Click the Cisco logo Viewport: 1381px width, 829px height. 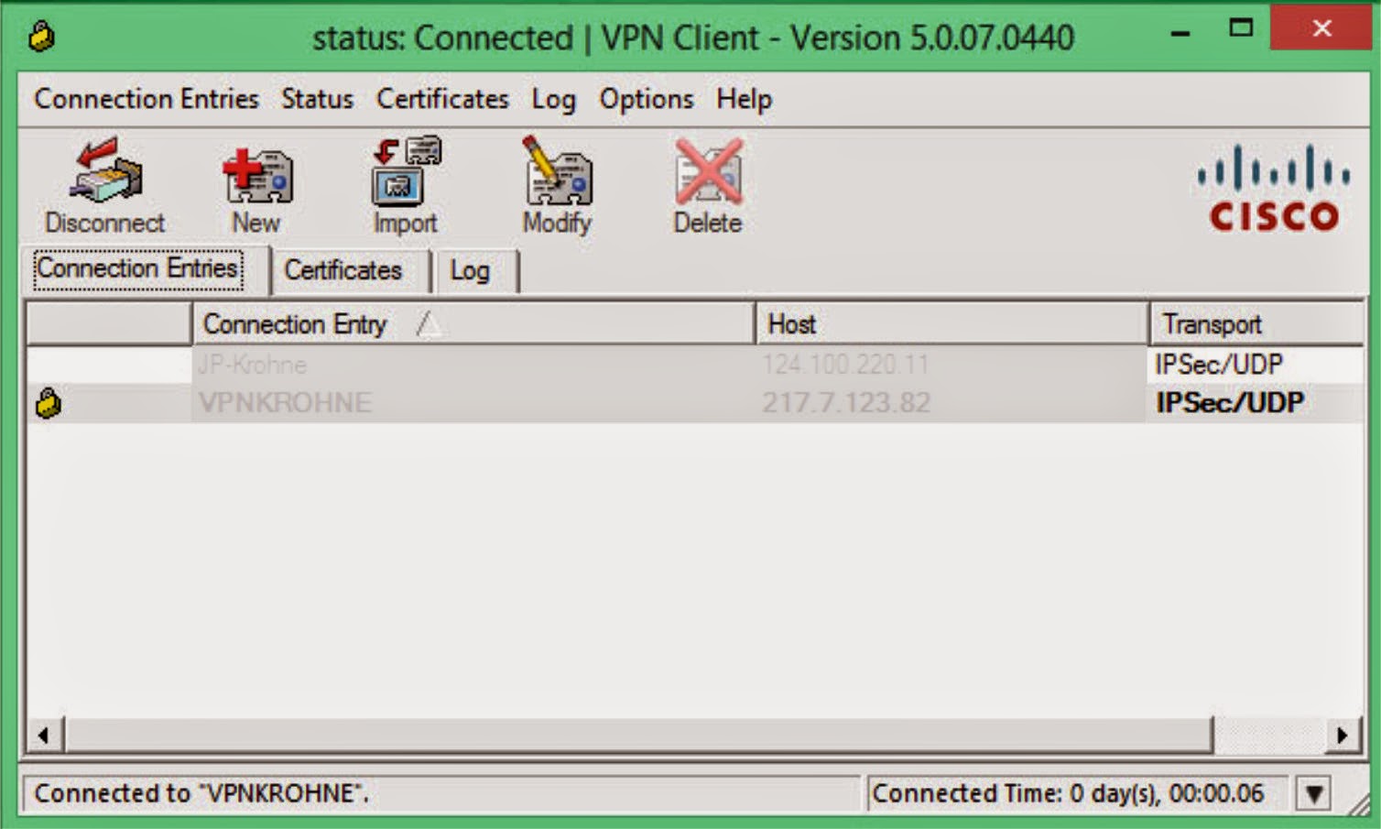1274,188
